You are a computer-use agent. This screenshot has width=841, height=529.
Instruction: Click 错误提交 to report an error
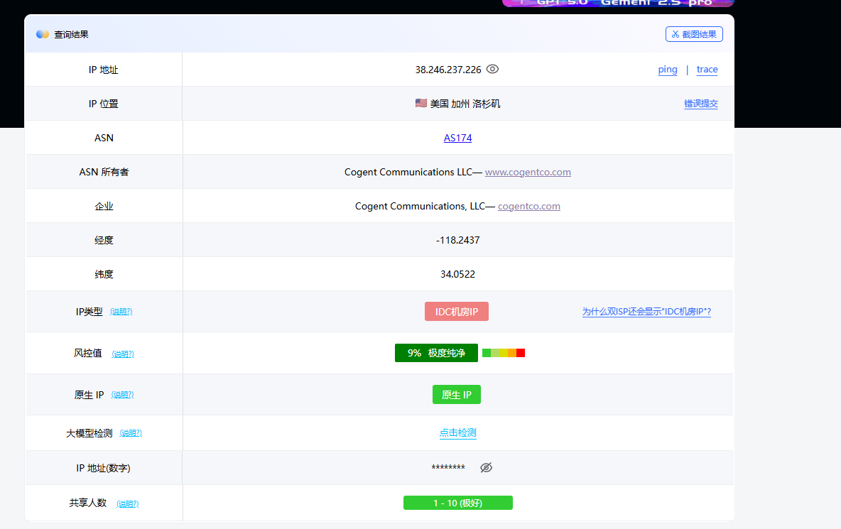701,104
